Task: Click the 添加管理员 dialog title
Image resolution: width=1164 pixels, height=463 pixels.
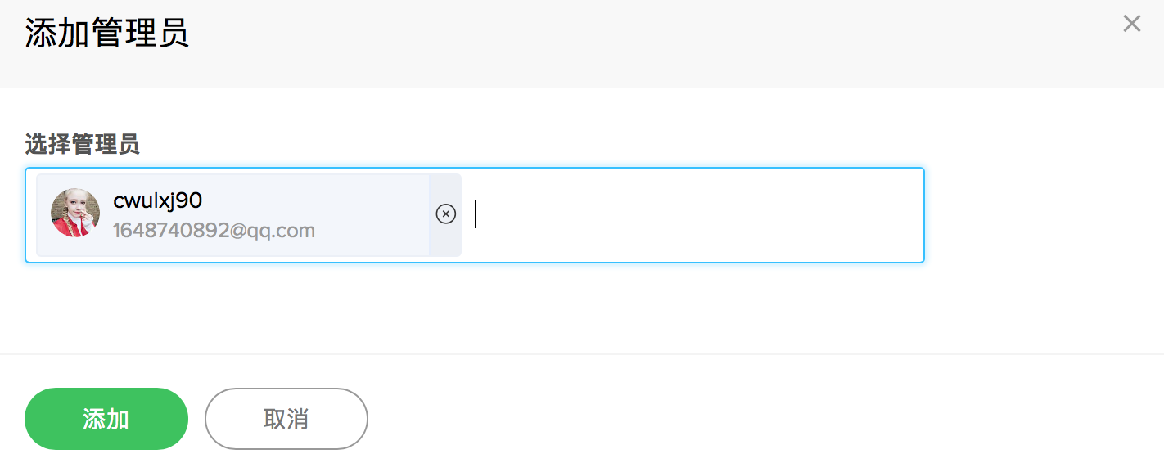Action: (x=106, y=34)
